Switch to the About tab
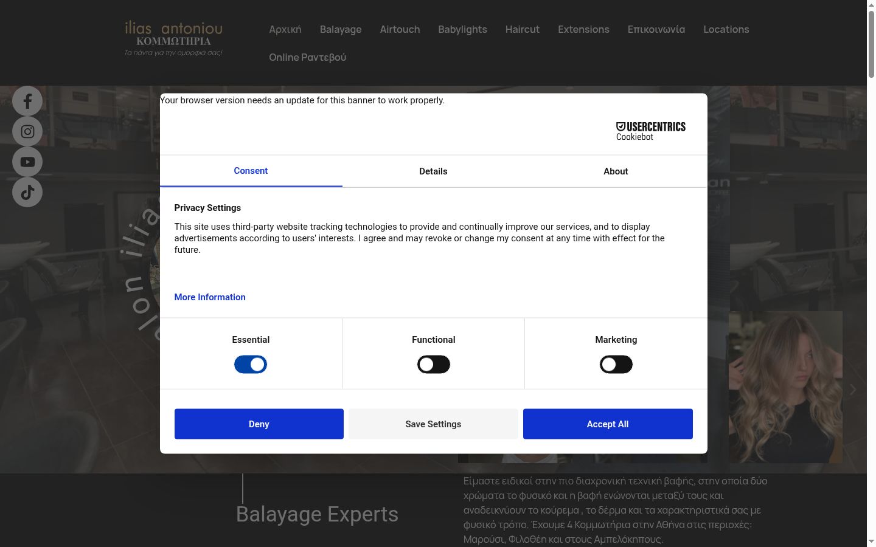Image resolution: width=876 pixels, height=547 pixels. pyautogui.click(x=616, y=171)
